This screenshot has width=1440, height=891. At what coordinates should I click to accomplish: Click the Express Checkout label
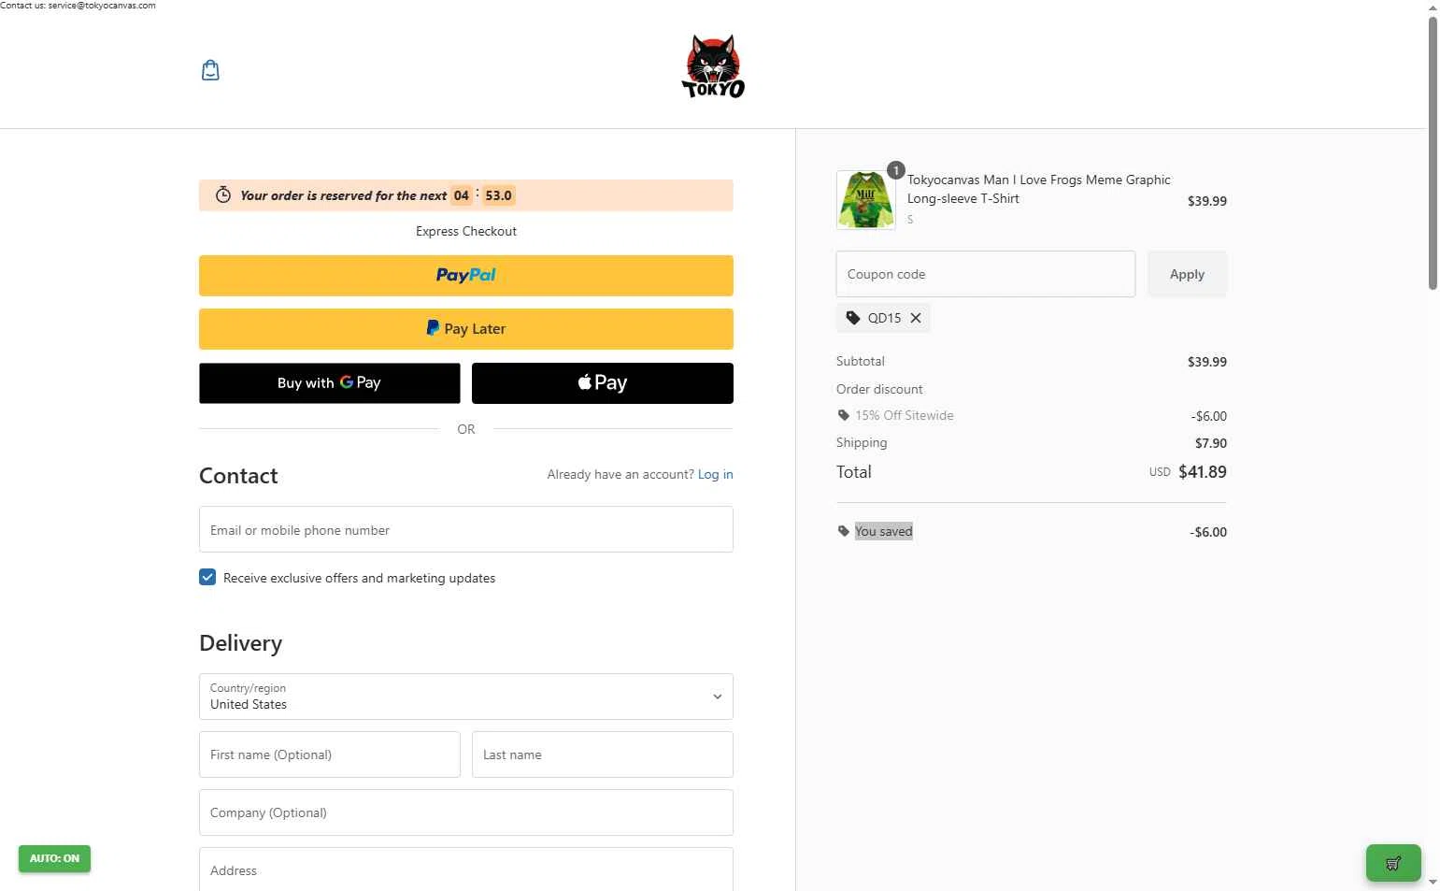tap(466, 231)
